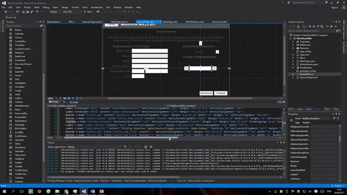Click the Windows Start button
The width and height of the screenshot is (347, 195).
(4, 191)
